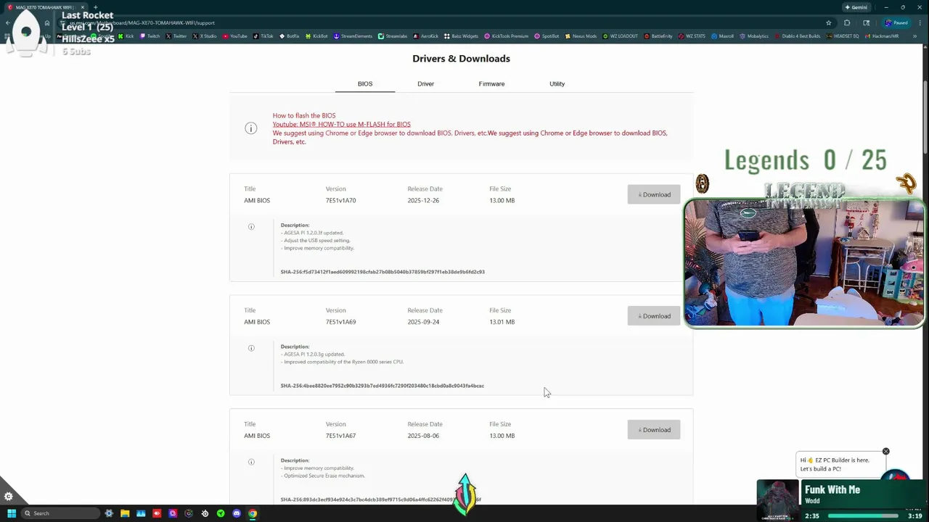This screenshot has width=929, height=522.
Task: Click release date 2025-09-24
Action: [x=423, y=322]
